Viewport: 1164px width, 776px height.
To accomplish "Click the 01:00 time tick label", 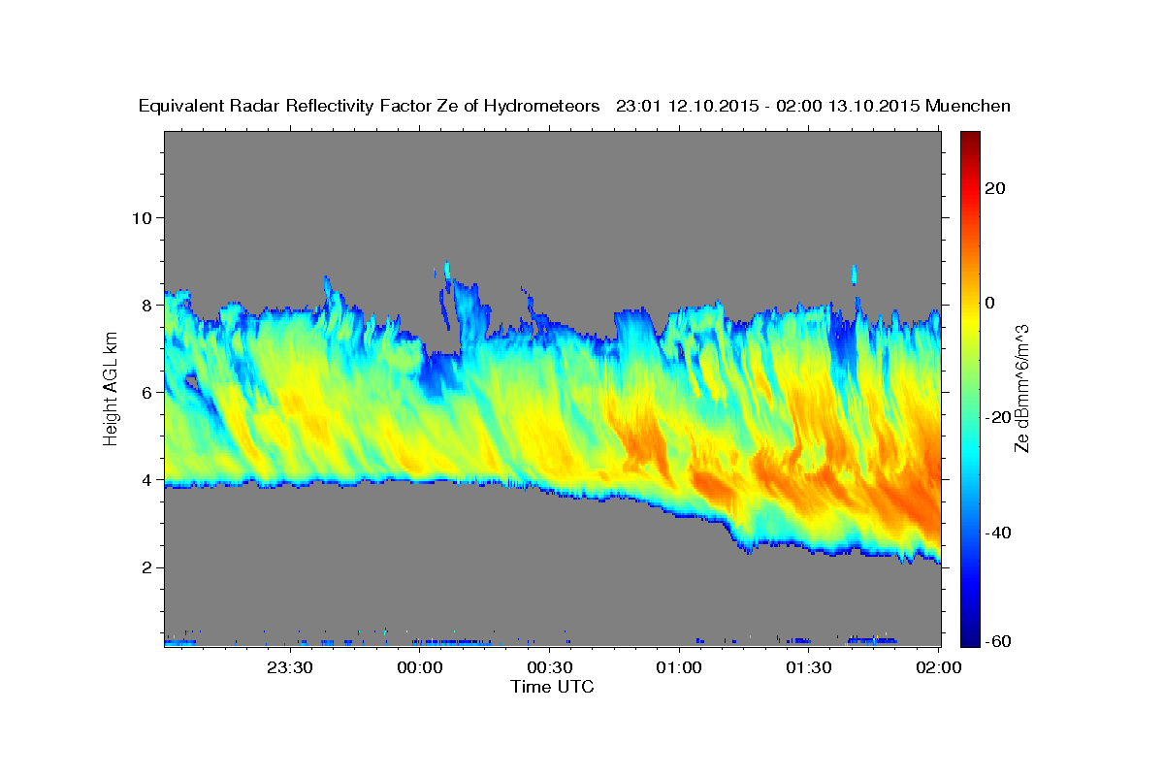I will click(679, 667).
